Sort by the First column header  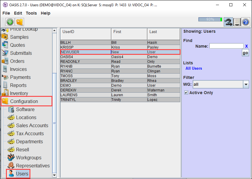129,34
